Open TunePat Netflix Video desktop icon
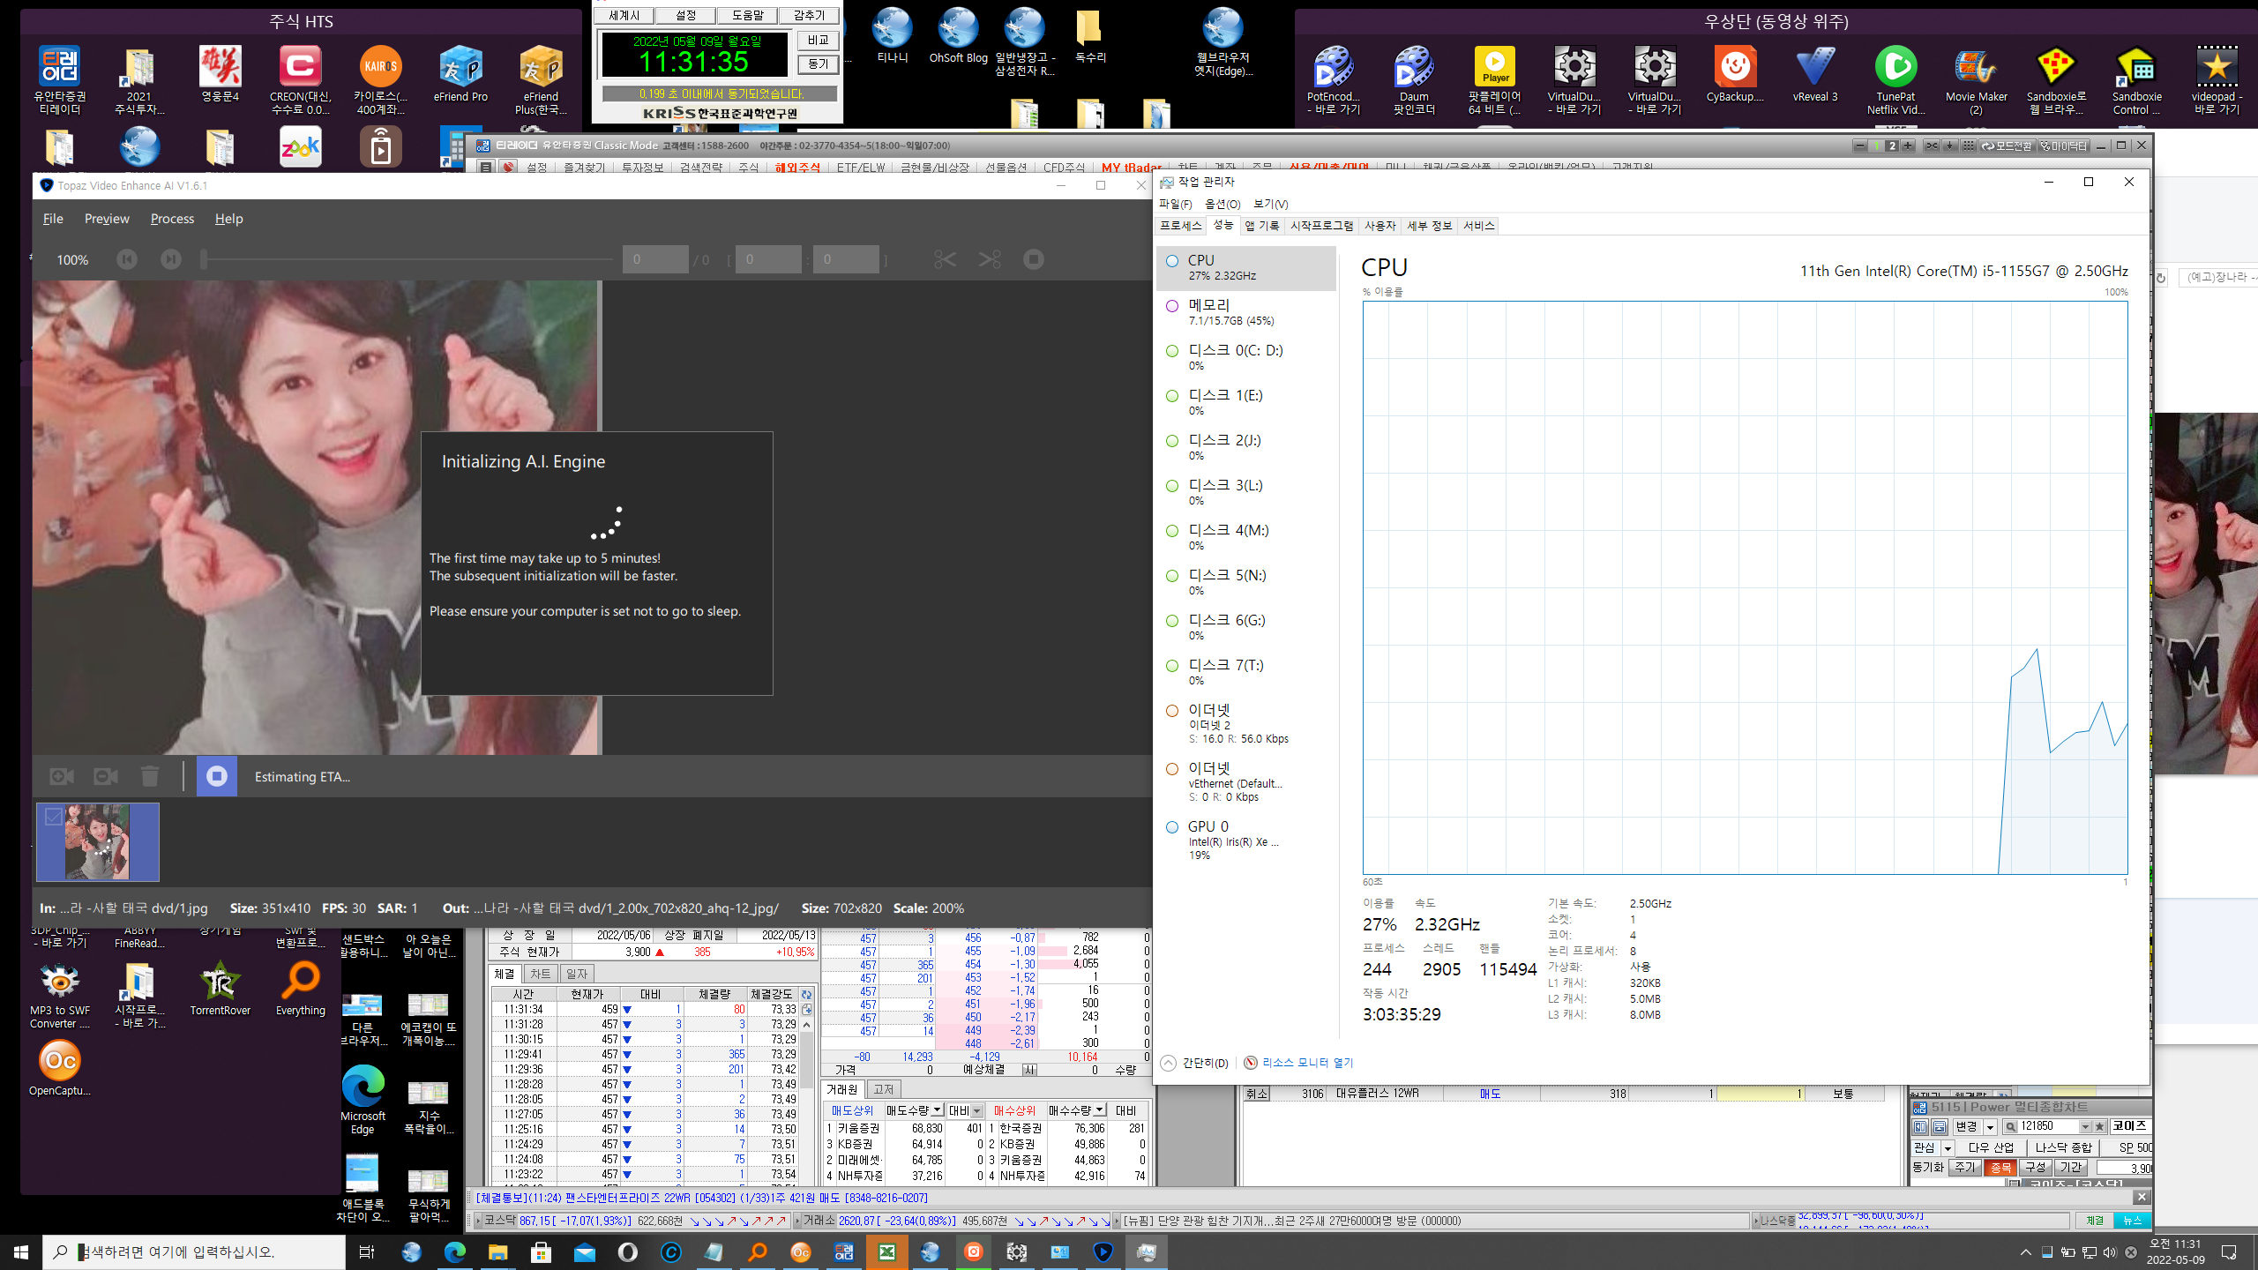Screen dimensions: 2258x1270 (1895, 81)
